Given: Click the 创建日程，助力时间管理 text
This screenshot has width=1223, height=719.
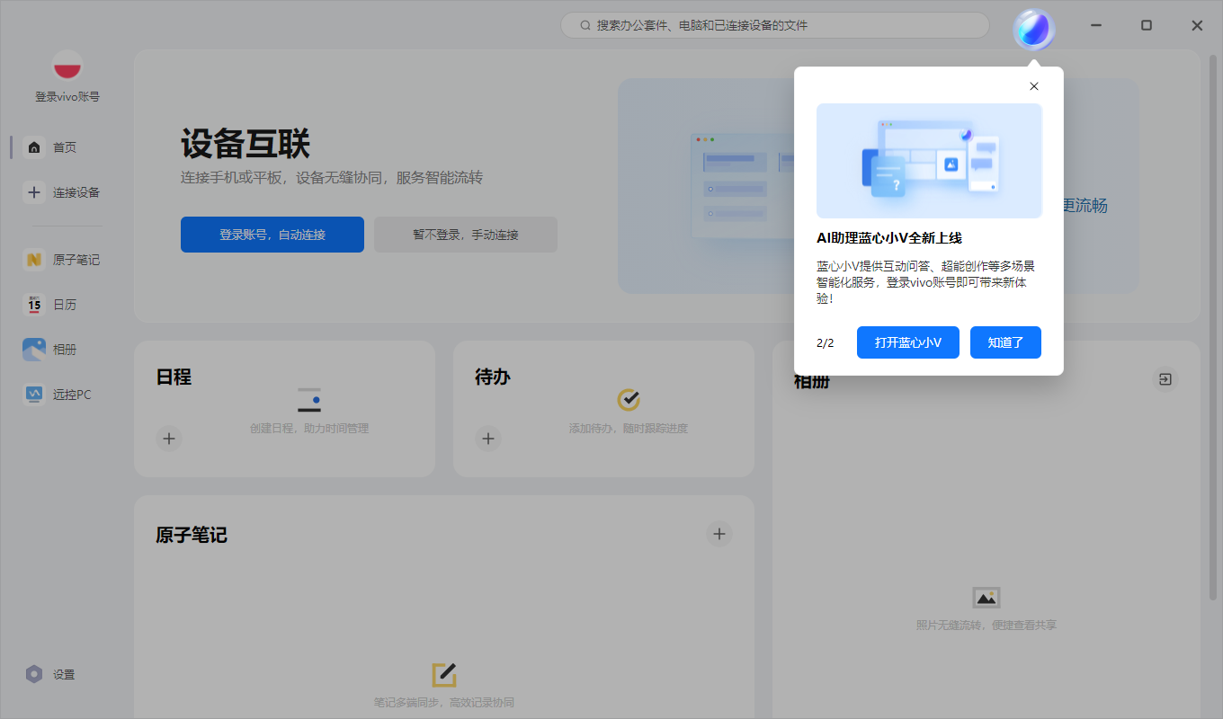Looking at the screenshot, I should tap(309, 429).
